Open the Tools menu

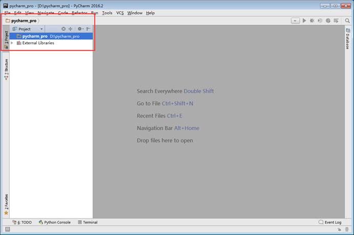[x=107, y=13]
